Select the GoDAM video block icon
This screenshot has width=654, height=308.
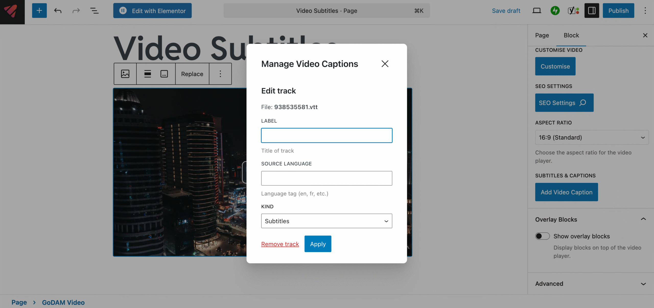(x=125, y=74)
